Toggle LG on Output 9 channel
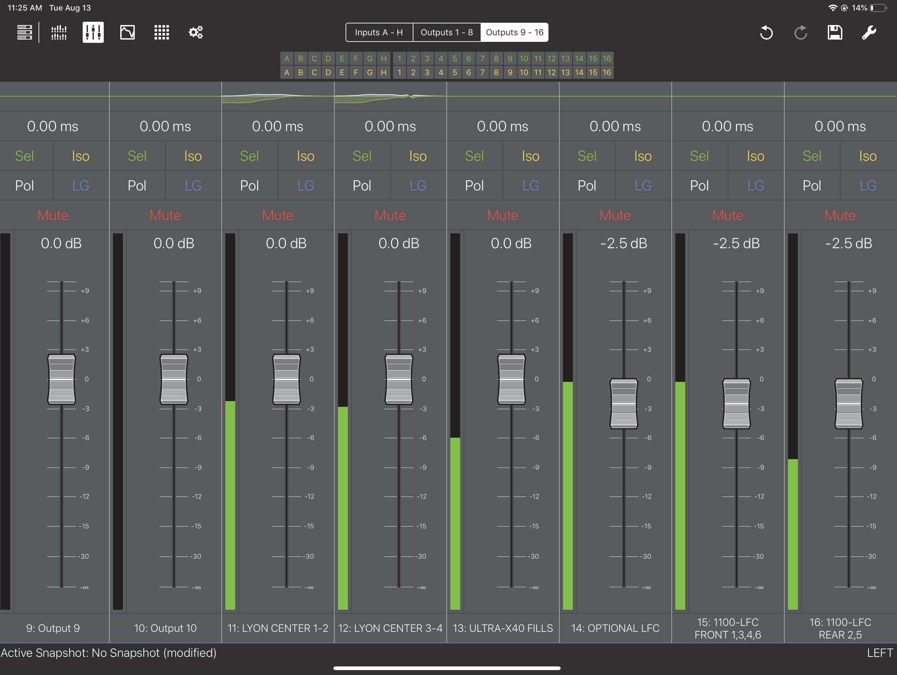The image size is (897, 675). pos(81,185)
